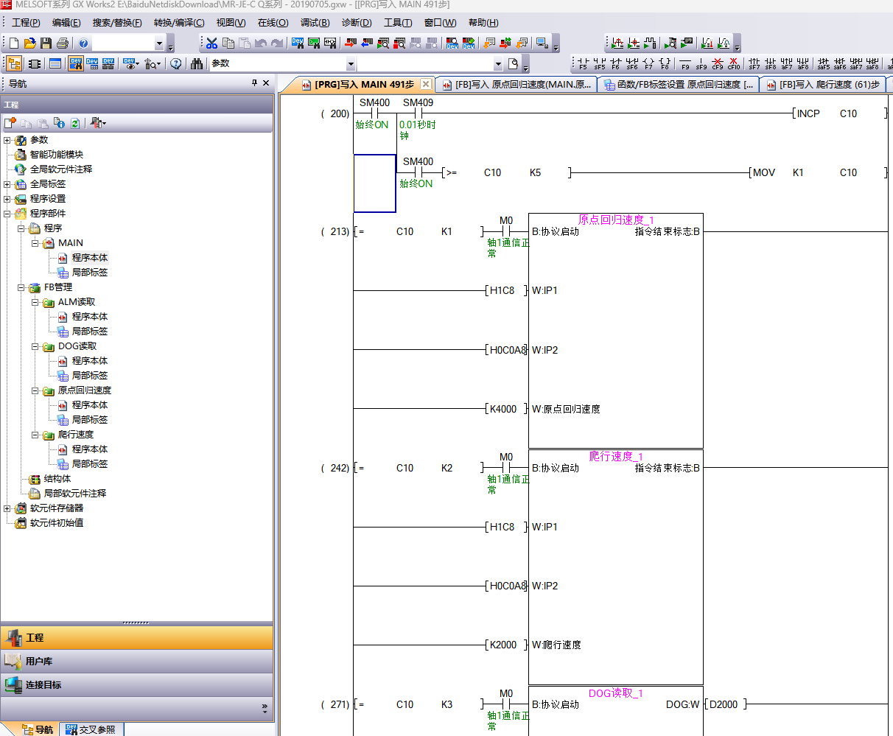Click the binoculars find icon
This screenshot has width=893, height=736.
point(197,64)
